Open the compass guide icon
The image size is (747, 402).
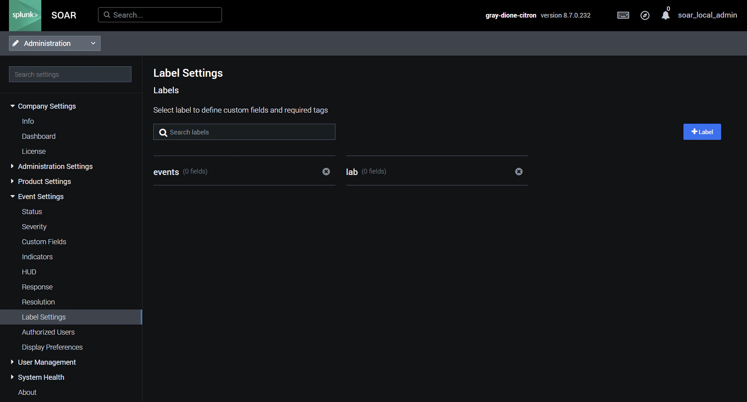645,15
